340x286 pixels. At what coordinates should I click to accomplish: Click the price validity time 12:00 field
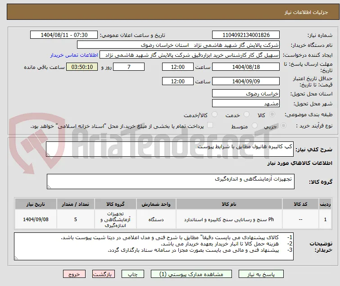[x=178, y=82]
